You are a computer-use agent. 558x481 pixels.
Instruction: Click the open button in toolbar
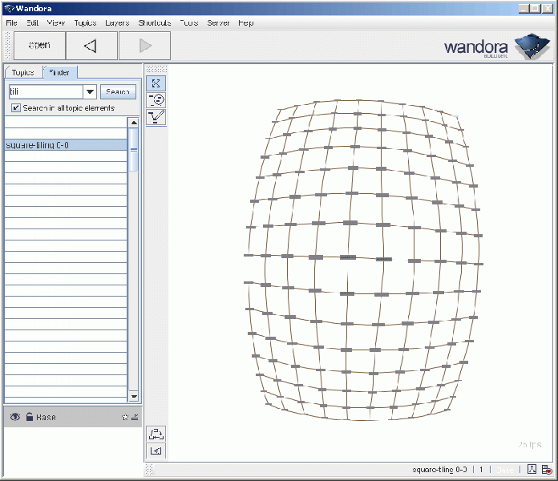point(39,46)
